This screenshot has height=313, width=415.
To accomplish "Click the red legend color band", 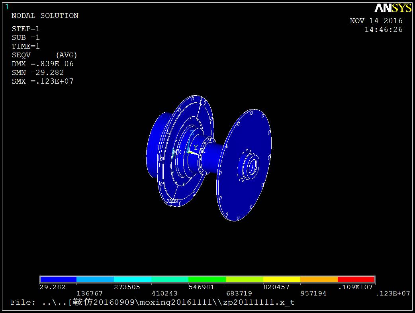I will [356, 279].
